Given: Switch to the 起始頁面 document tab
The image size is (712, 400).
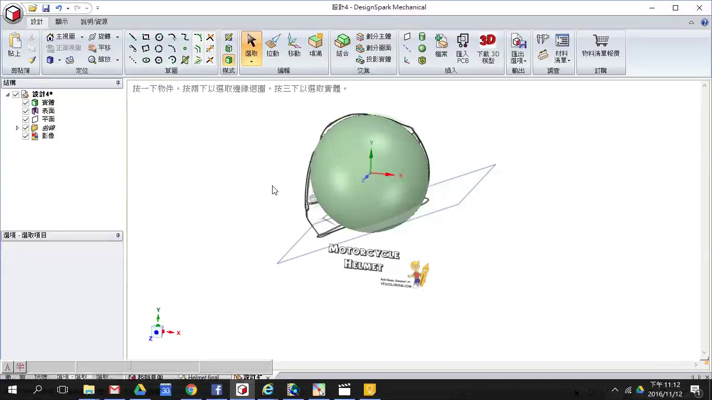Looking at the screenshot, I should pyautogui.click(x=150, y=377).
